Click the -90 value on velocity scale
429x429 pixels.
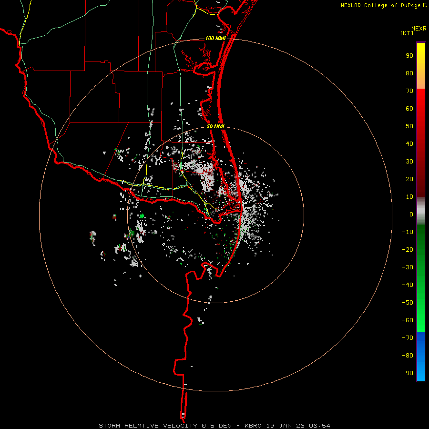click(408, 373)
